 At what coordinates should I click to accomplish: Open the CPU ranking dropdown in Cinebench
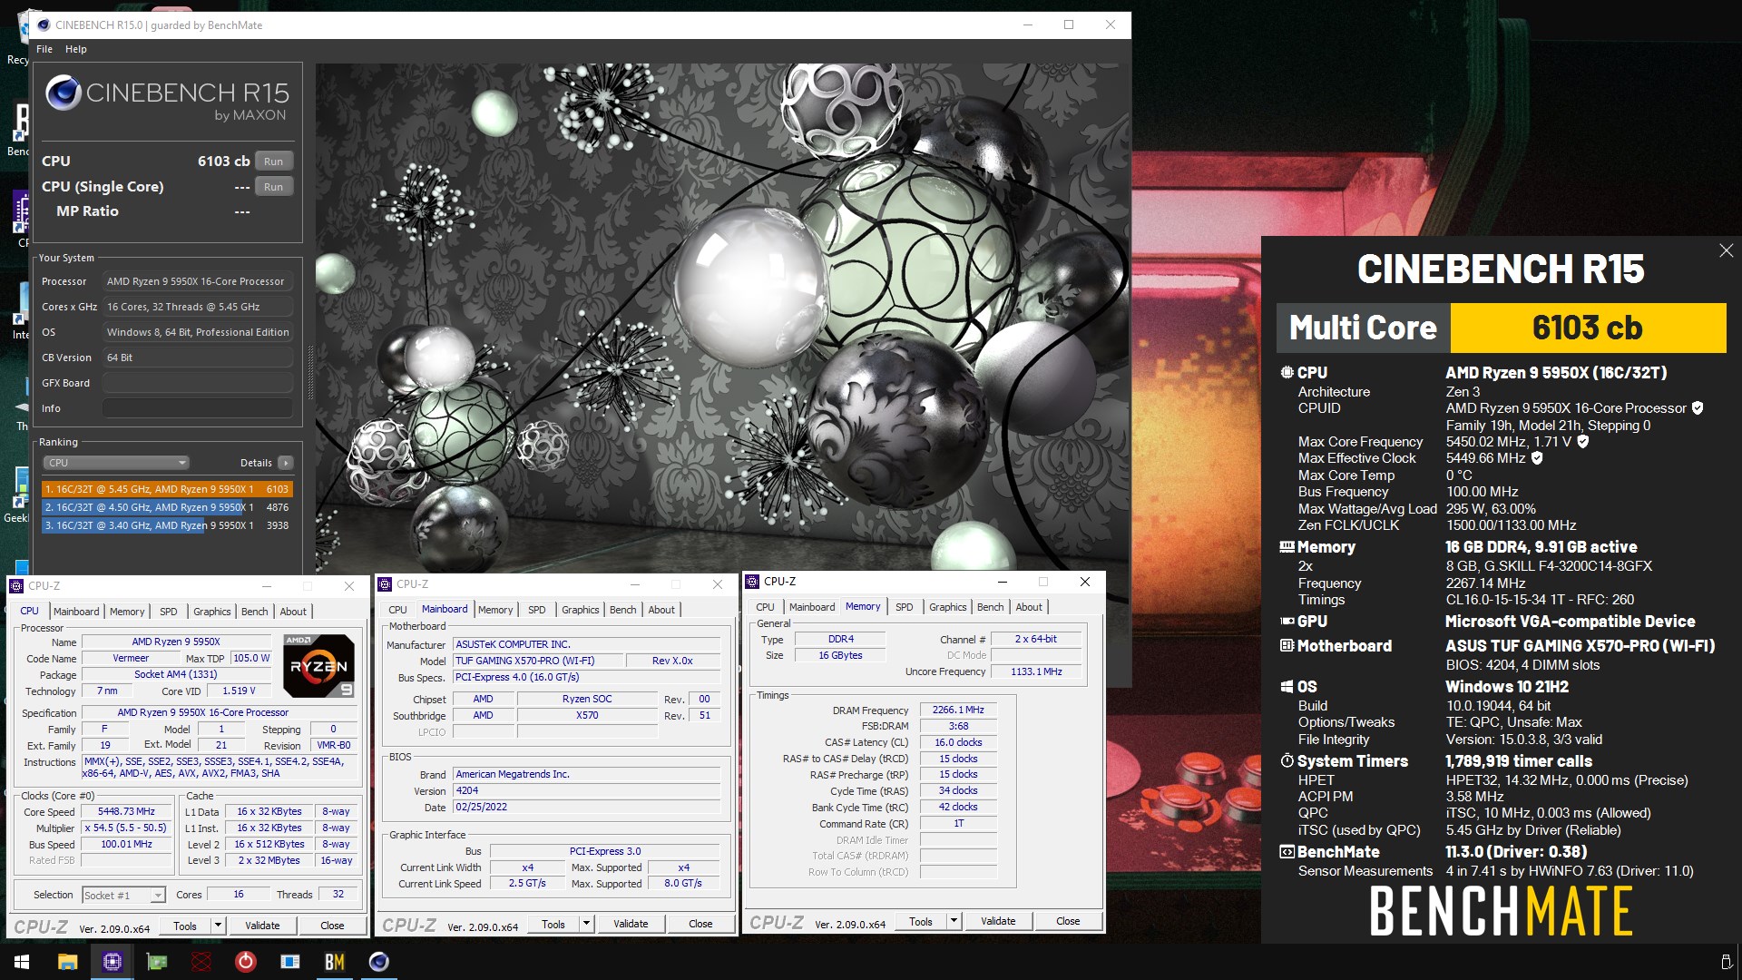point(116,463)
